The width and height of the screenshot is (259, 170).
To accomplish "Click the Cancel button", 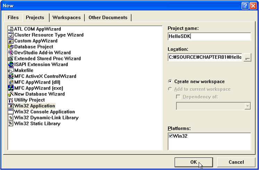I will click(x=236, y=162).
